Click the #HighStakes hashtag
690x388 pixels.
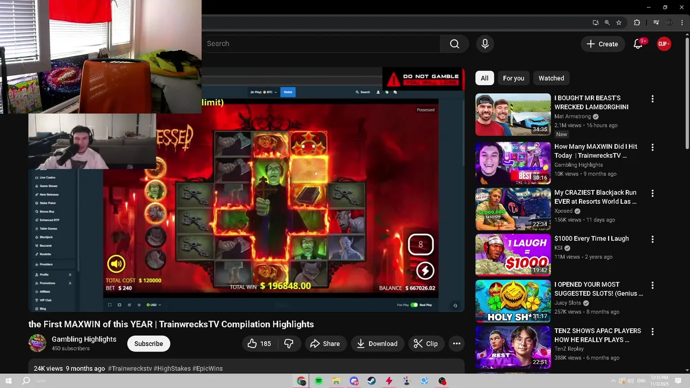[x=172, y=369]
